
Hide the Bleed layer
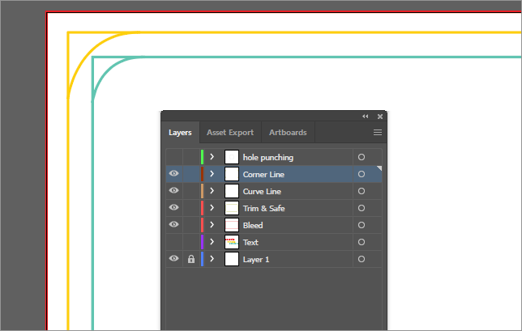click(x=174, y=224)
